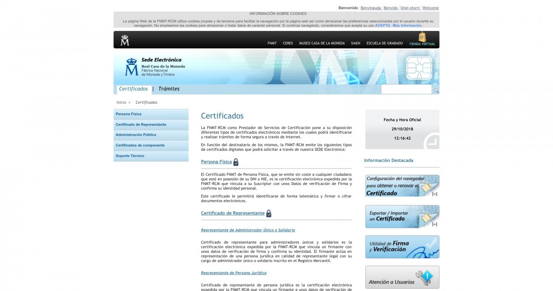Open Configuración del navegador banner
This screenshot has height=291, width=553.
coord(402,186)
